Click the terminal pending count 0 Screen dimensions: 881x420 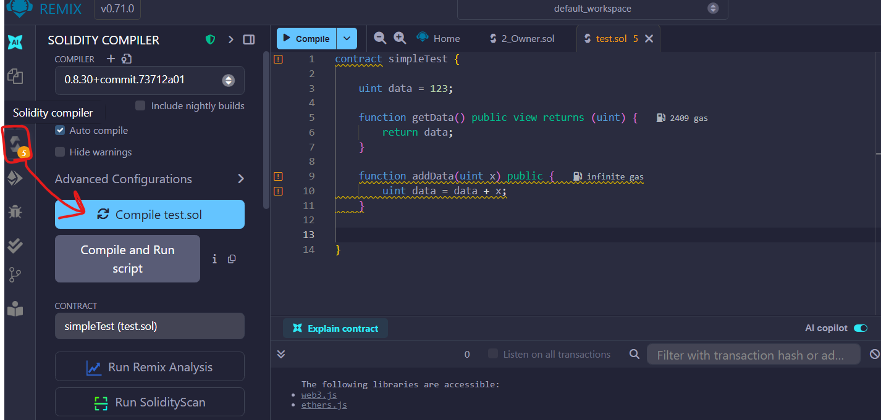coord(467,355)
